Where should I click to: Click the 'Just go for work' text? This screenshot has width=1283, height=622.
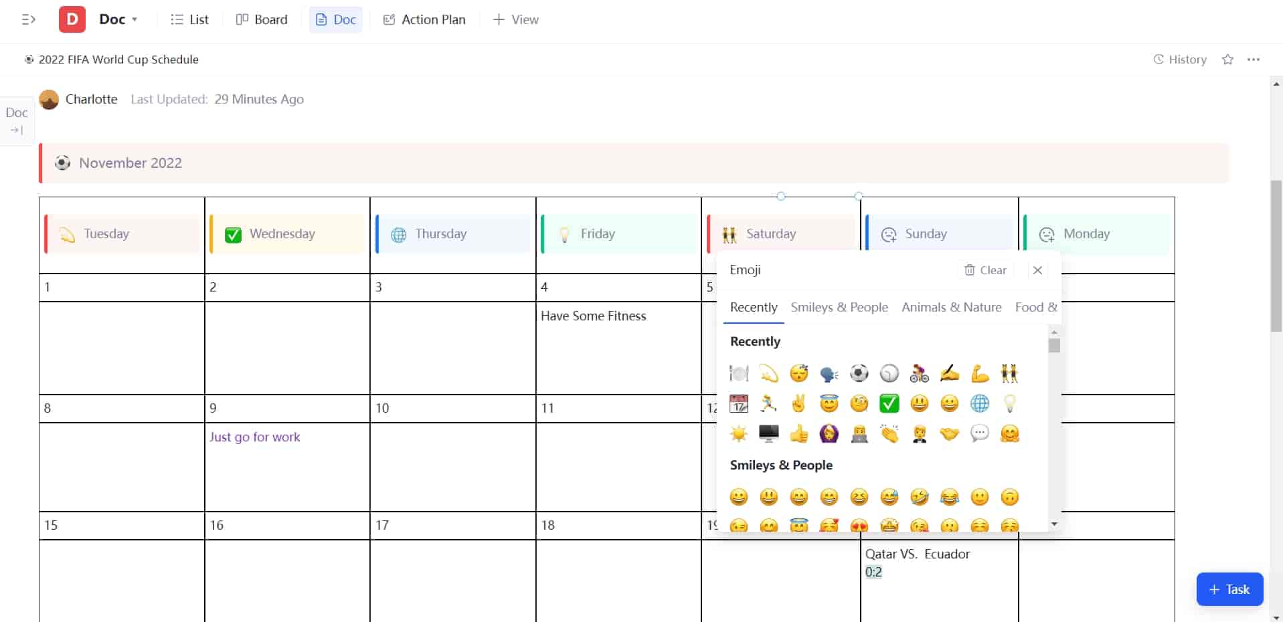(x=255, y=437)
